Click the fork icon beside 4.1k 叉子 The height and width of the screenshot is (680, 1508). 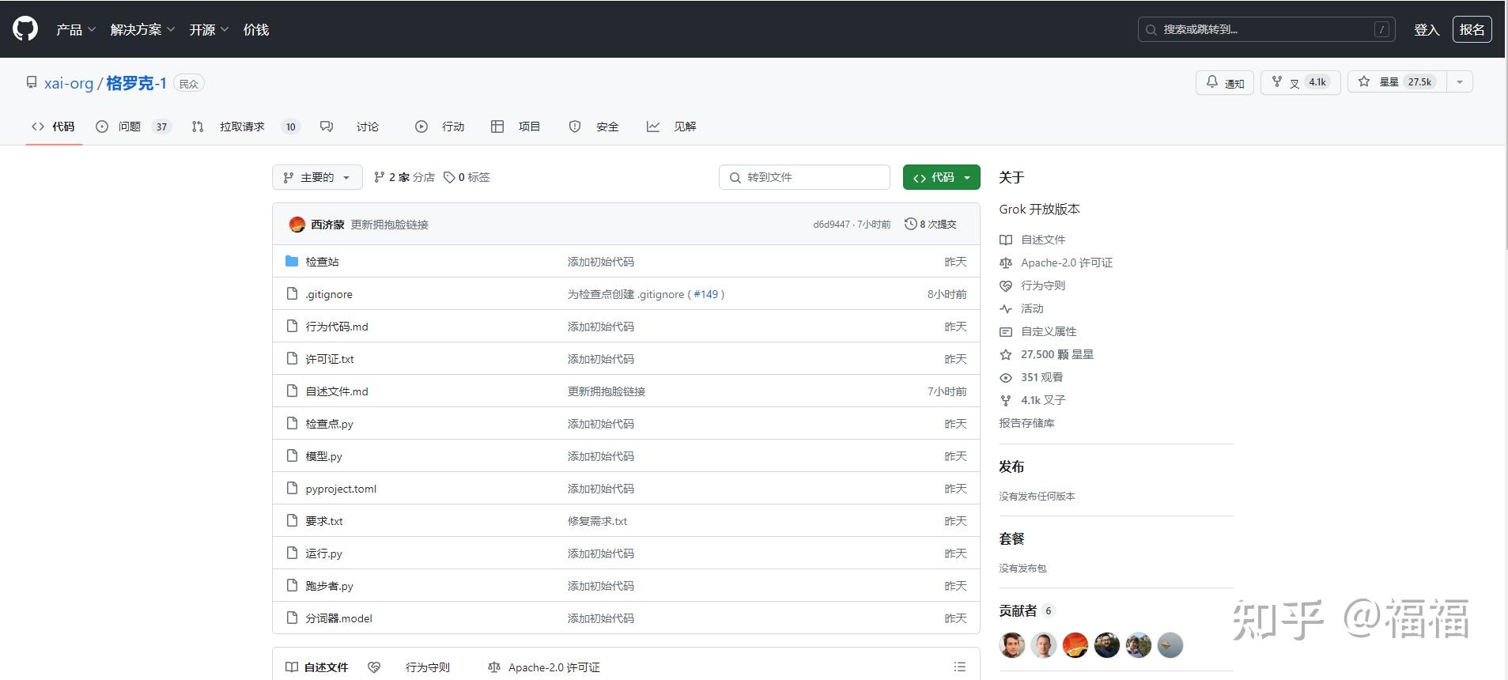pos(1006,400)
